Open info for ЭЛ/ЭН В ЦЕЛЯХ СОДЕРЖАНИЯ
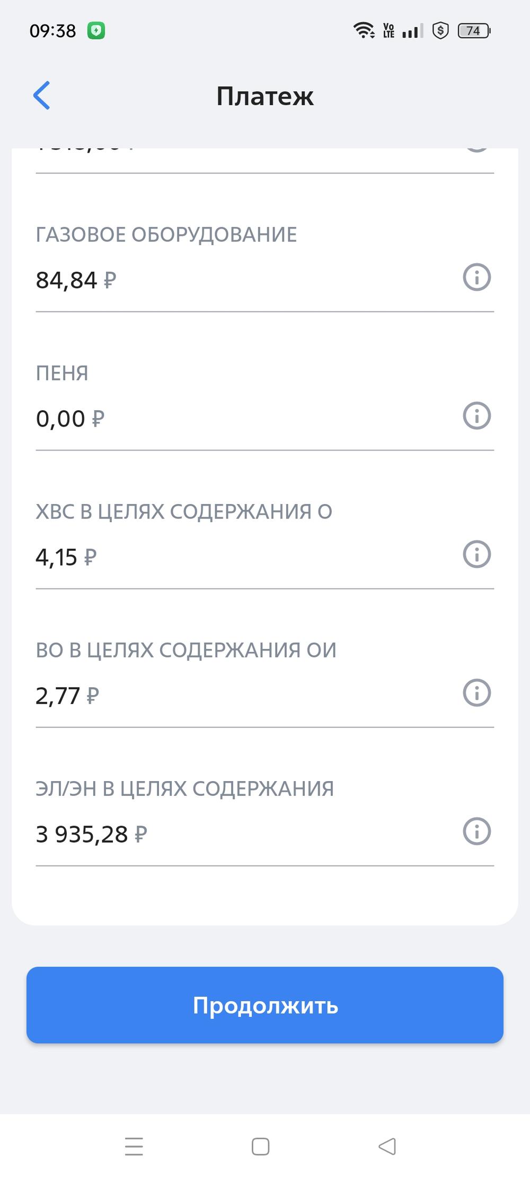Screen dimensions: 530x1179 (x=476, y=831)
